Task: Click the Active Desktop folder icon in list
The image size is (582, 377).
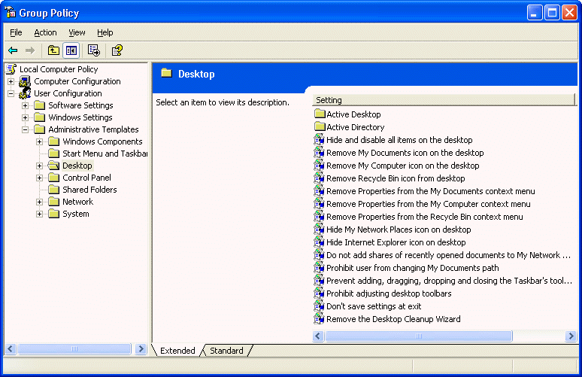Action: pyautogui.click(x=320, y=114)
